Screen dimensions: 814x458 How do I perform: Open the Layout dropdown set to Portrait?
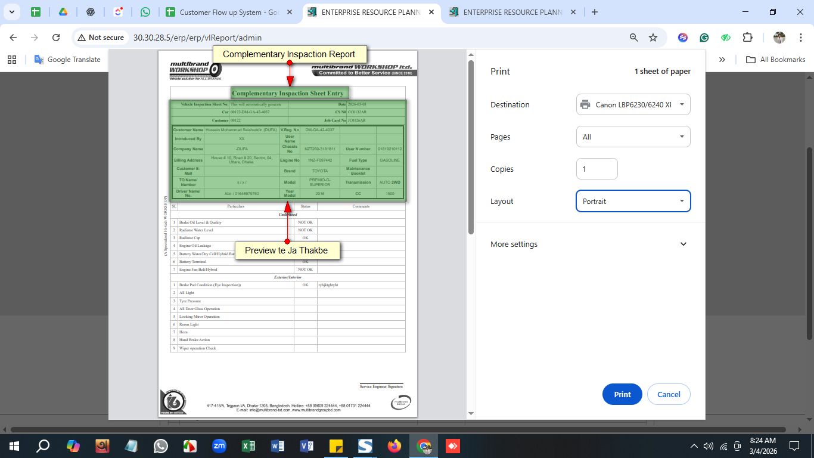tap(633, 201)
